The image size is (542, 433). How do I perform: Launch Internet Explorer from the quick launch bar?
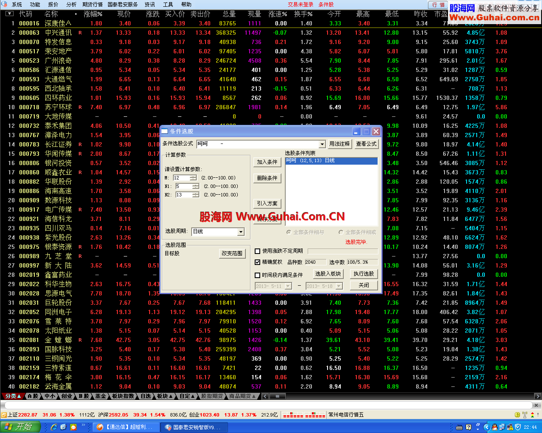(x=54, y=427)
